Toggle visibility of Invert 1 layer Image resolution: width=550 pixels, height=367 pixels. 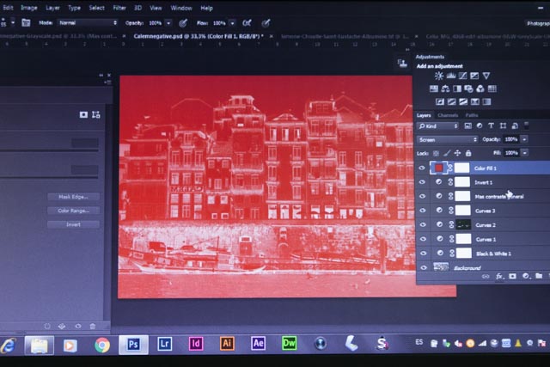tap(422, 182)
